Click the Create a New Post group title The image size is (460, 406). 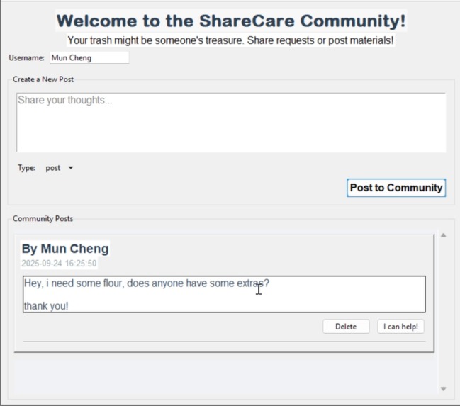pyautogui.click(x=43, y=79)
